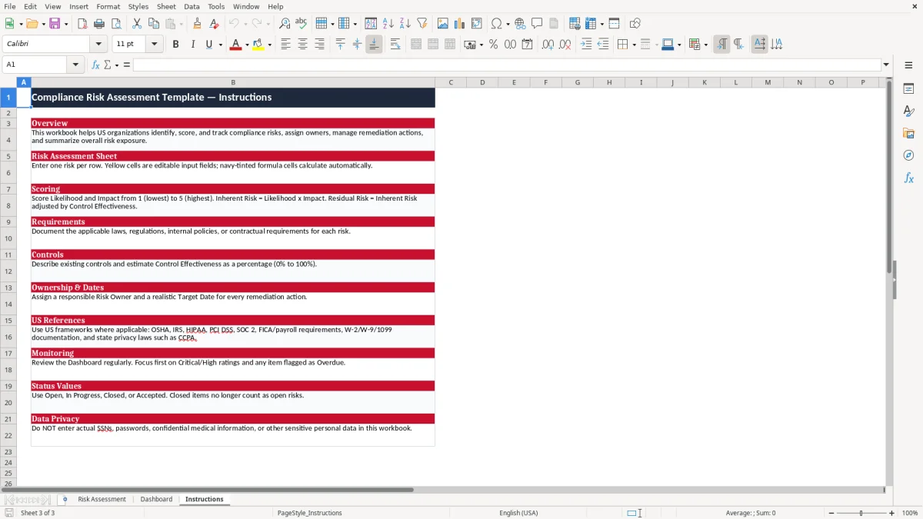Screen dimensions: 923x519
Task: Toggle Align Right
Action: [x=319, y=45]
